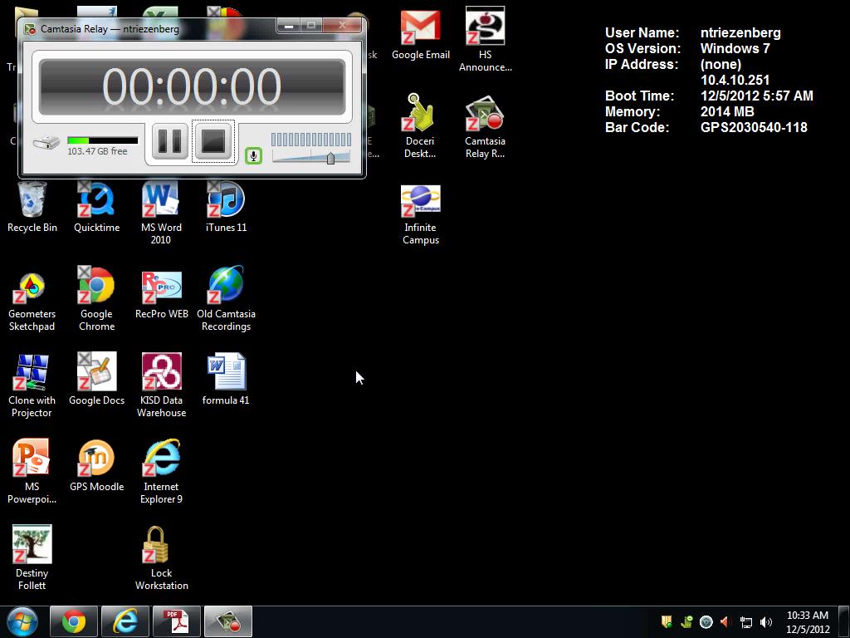Image resolution: width=850 pixels, height=638 pixels.
Task: Click the disk space usage bar
Action: [x=102, y=140]
